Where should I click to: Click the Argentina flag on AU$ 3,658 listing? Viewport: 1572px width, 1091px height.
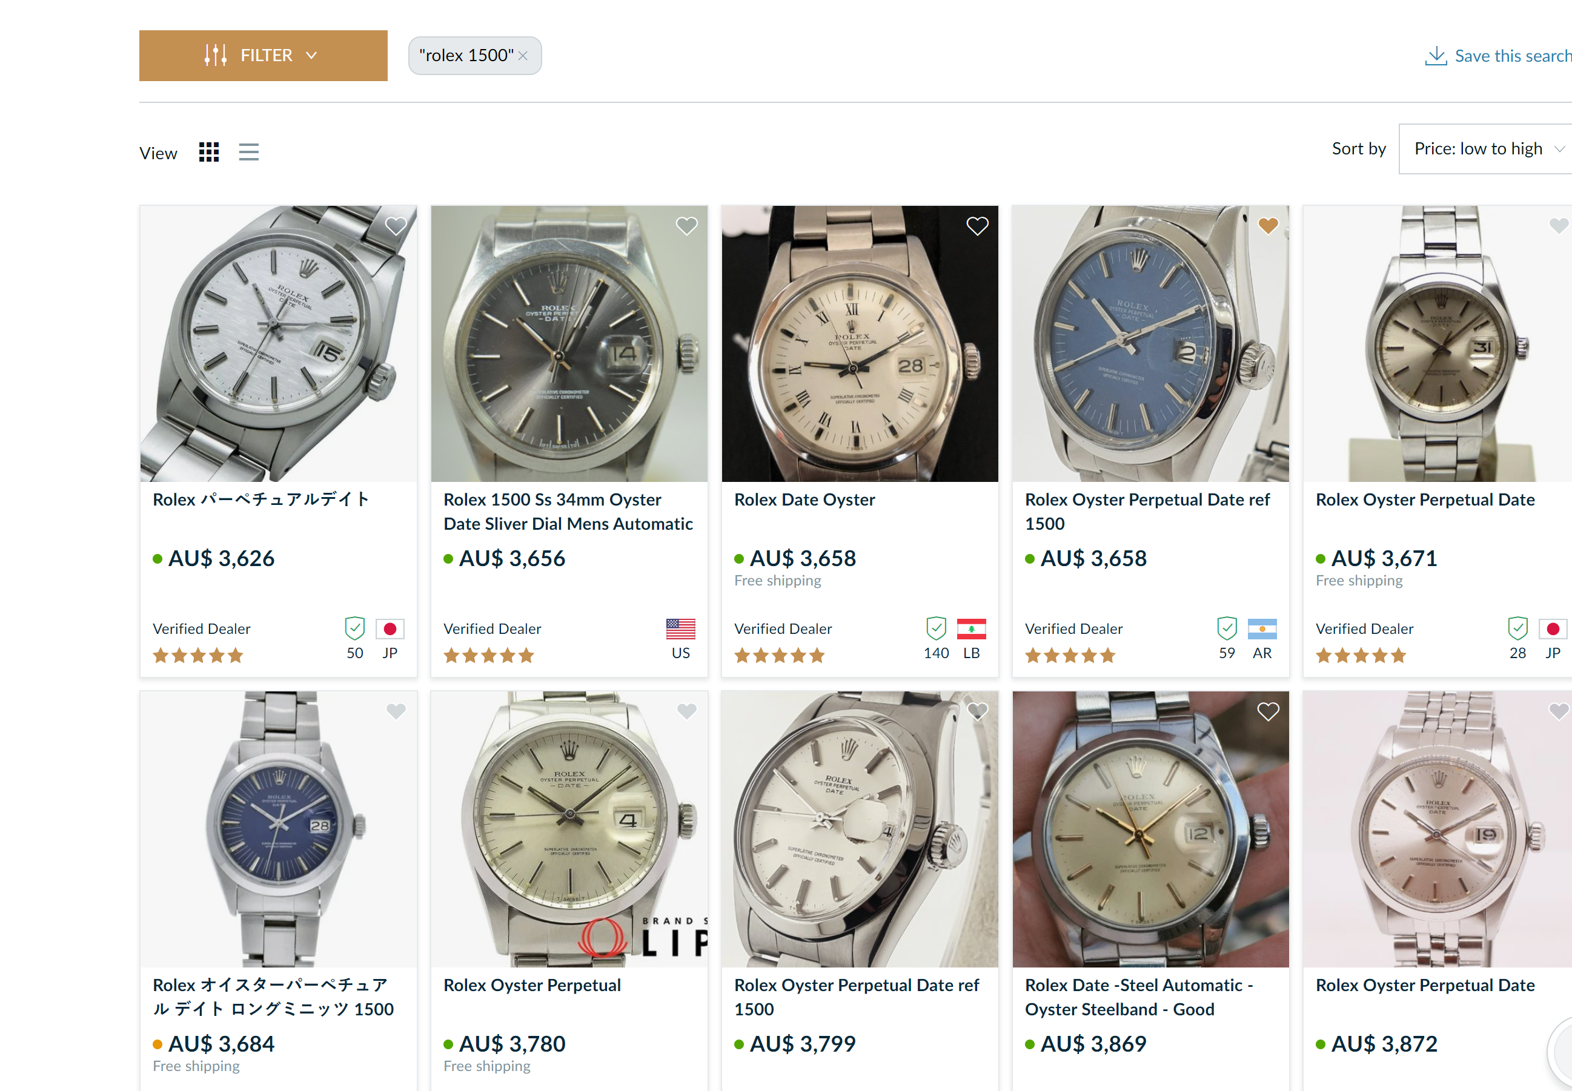[x=1262, y=628]
